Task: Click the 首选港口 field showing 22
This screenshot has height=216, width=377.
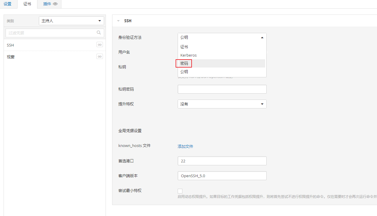Action: coord(222,161)
